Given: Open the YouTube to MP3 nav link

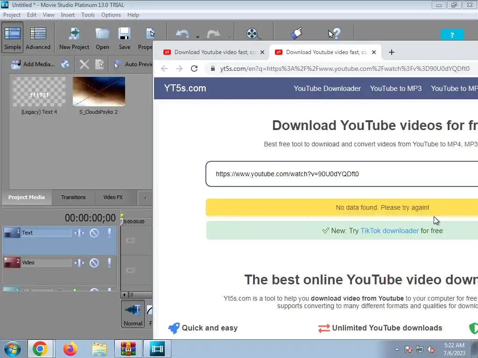Looking at the screenshot, I should 396,89.
